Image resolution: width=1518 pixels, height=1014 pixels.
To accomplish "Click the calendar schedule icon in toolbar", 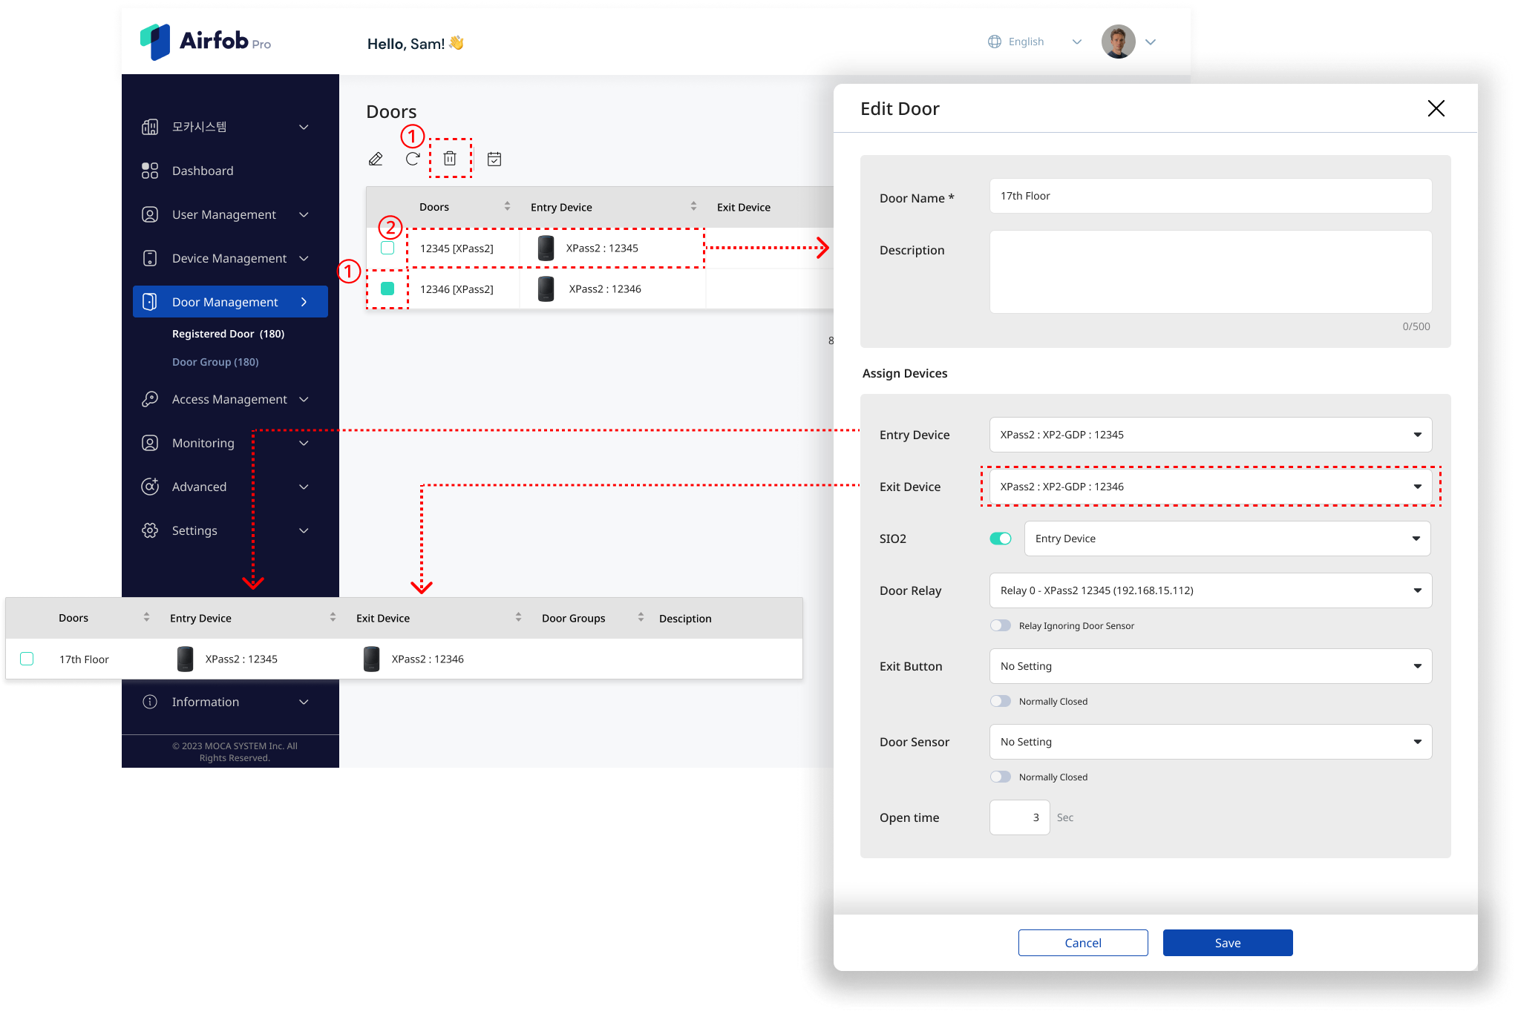I will pos(494,159).
